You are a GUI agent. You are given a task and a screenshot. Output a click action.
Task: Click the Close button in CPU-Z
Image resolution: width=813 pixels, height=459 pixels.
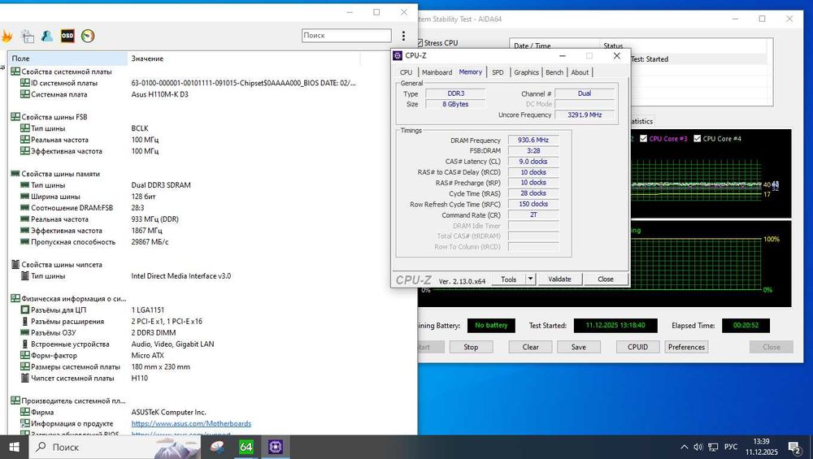pos(605,279)
